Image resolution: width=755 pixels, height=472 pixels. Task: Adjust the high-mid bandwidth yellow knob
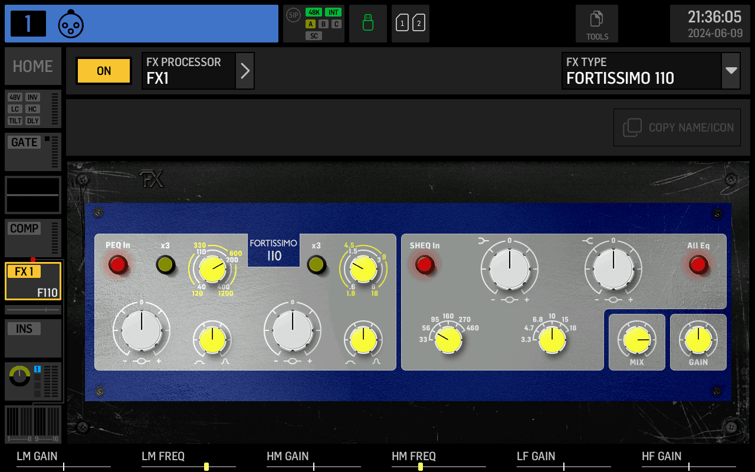coord(363,340)
